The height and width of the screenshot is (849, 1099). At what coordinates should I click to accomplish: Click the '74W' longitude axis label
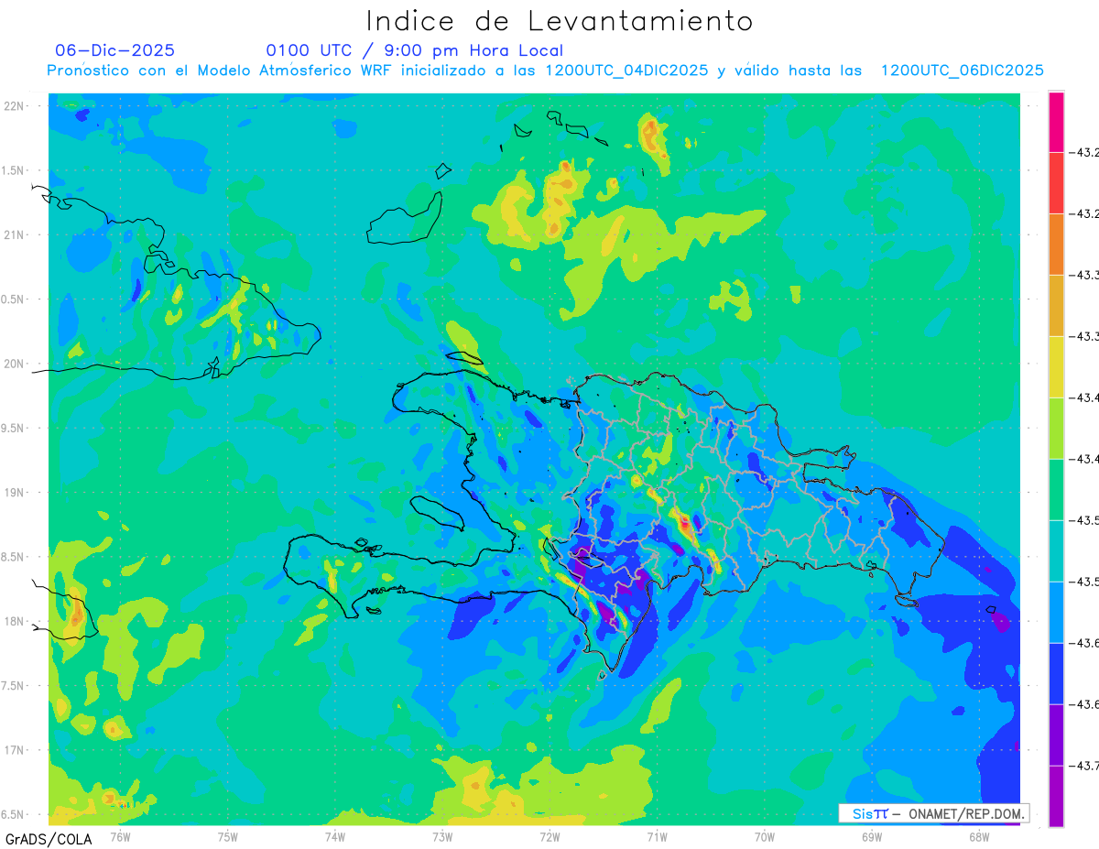[x=335, y=836]
